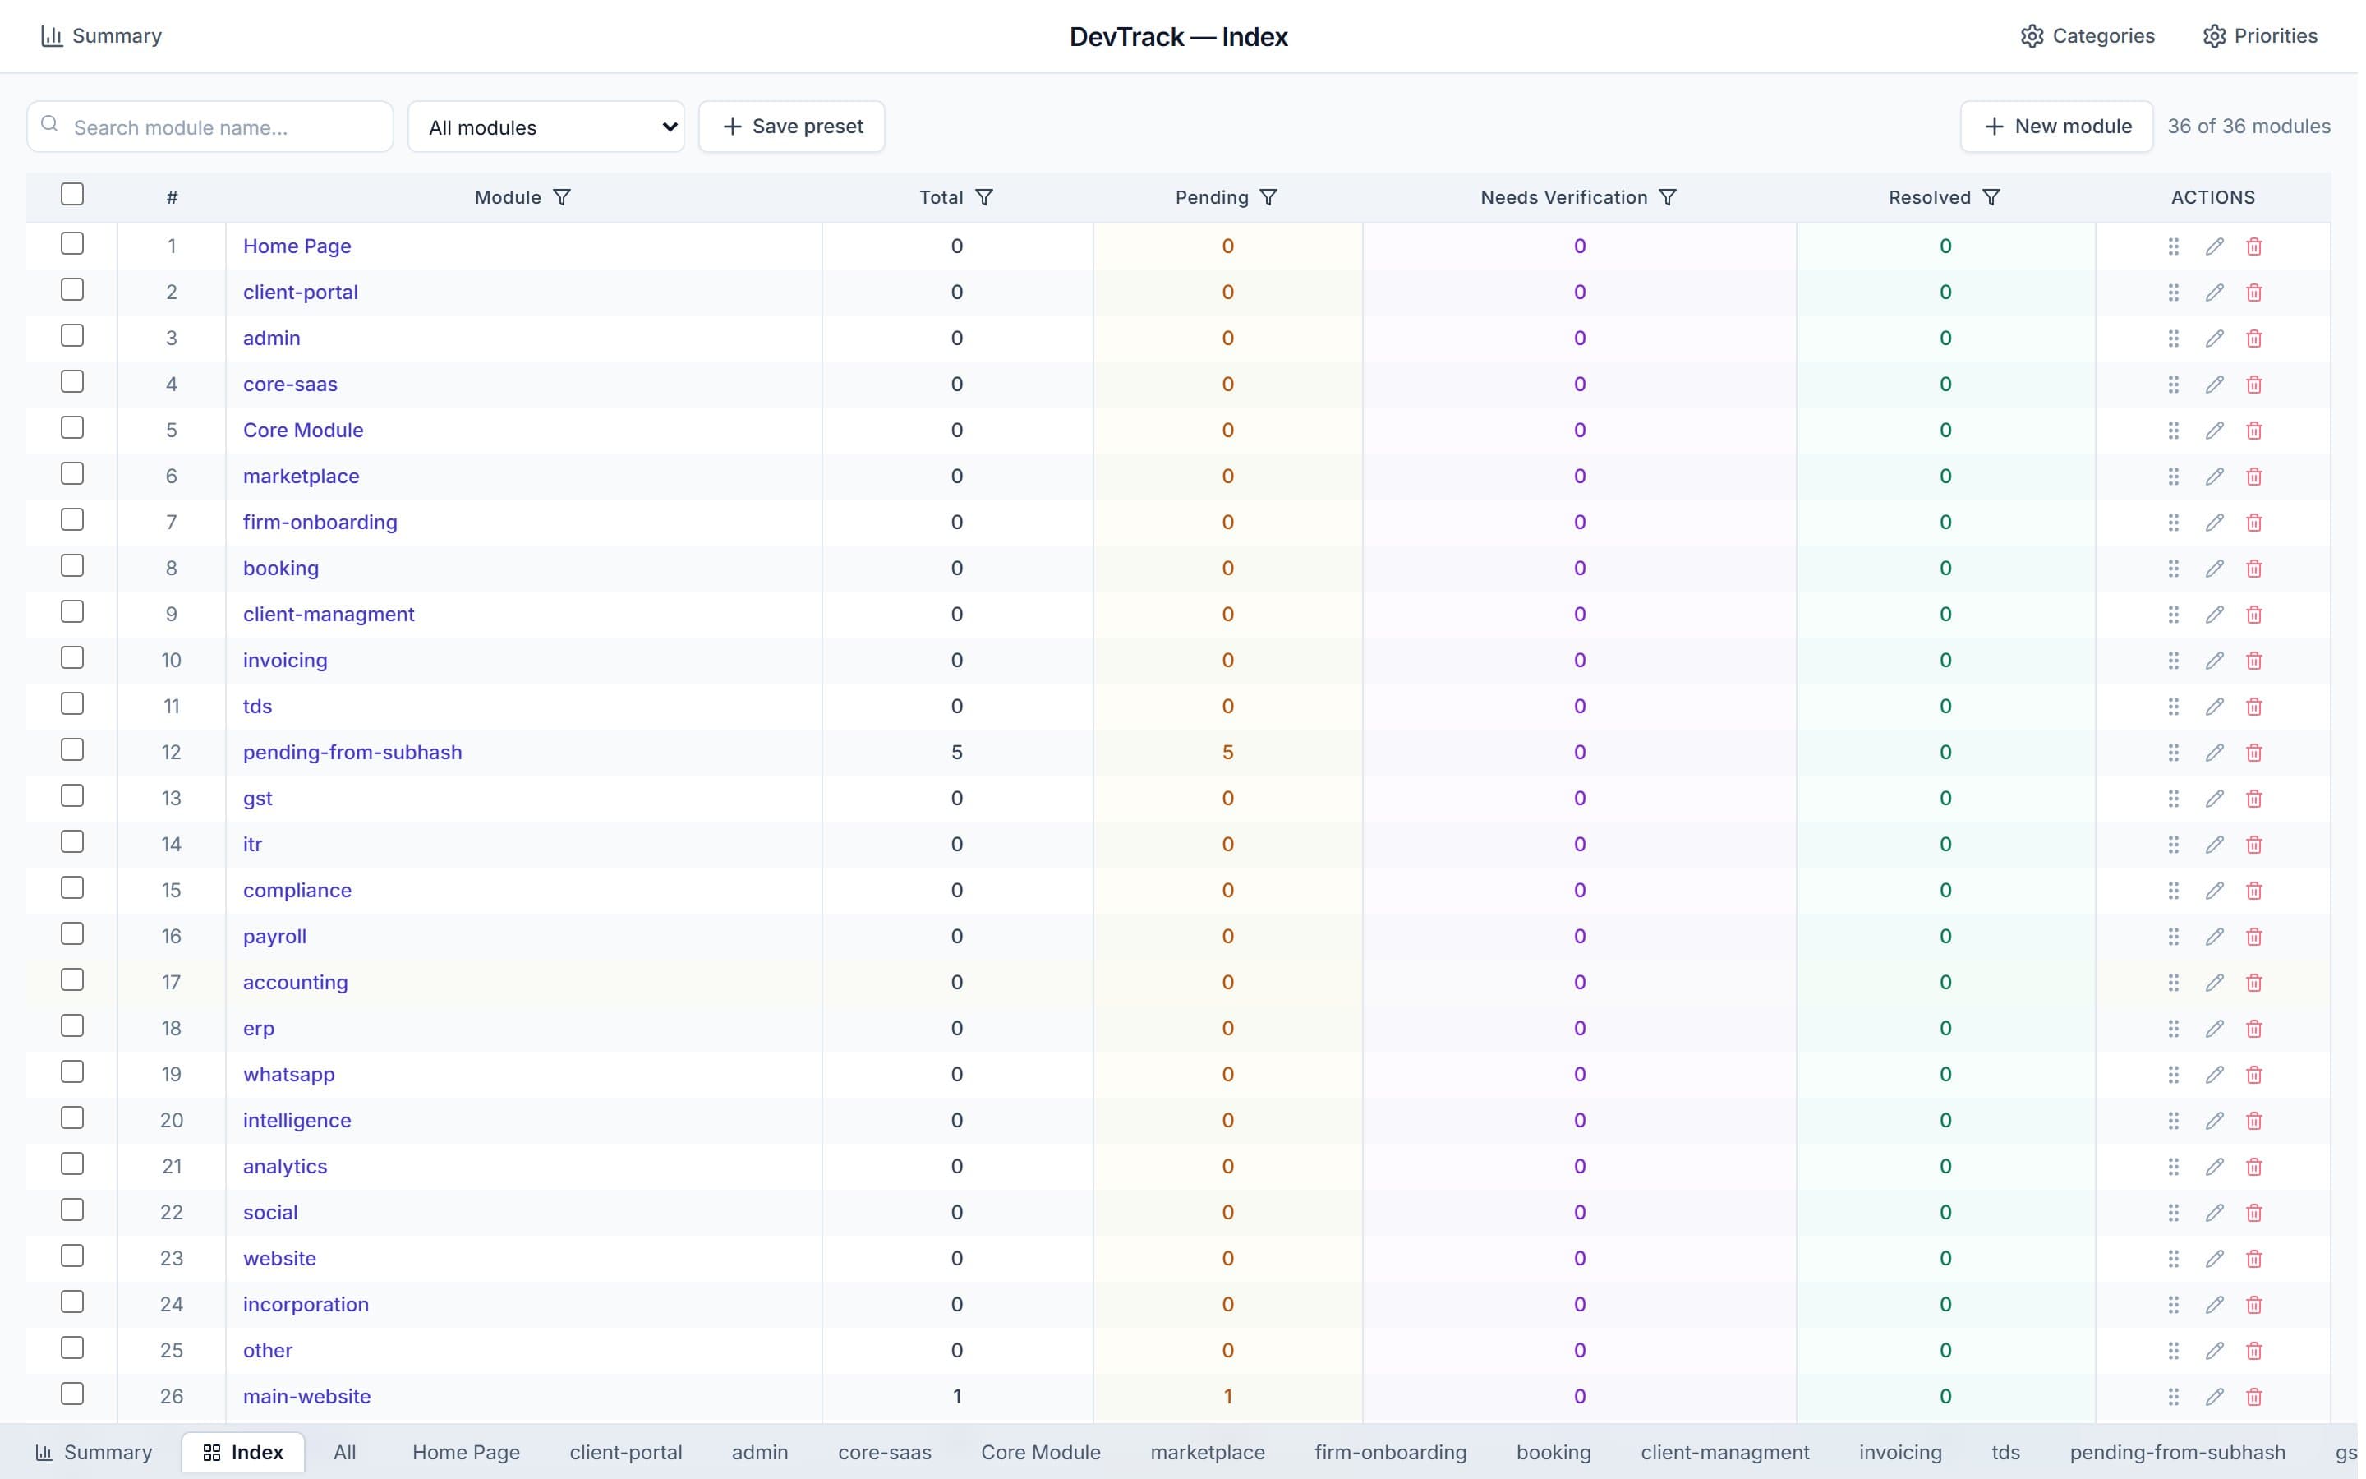Screen dimensions: 2366x1479
Task: Edit the main-website module
Action: coord(2213,1396)
